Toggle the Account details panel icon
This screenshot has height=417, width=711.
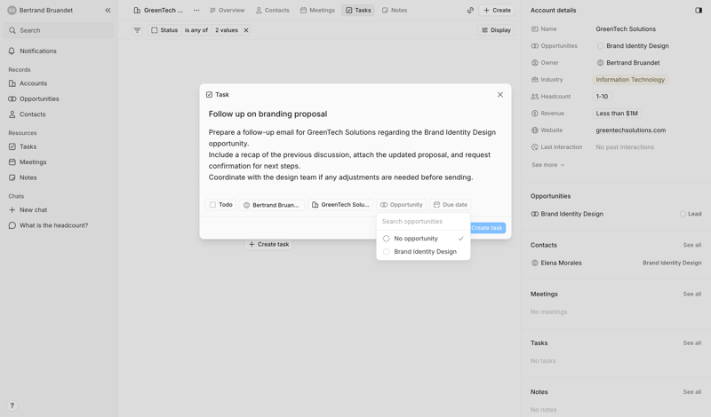click(699, 10)
